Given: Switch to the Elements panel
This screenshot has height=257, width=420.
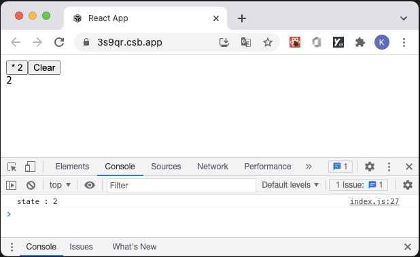Looking at the screenshot, I should pyautogui.click(x=72, y=167).
